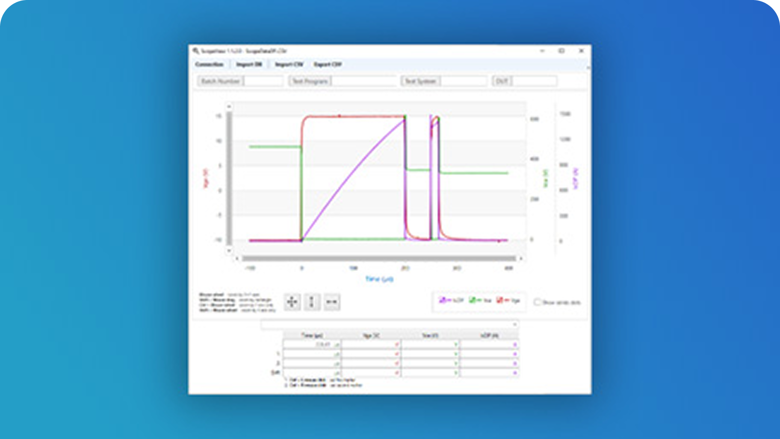Click the Import CSV menu item
Image resolution: width=780 pixels, height=439 pixels.
[289, 64]
